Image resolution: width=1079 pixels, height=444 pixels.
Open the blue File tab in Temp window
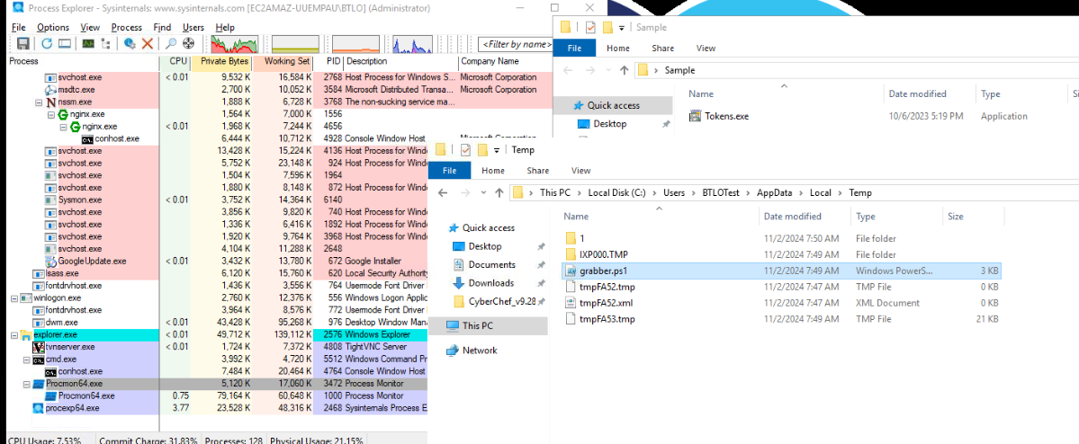pos(449,171)
